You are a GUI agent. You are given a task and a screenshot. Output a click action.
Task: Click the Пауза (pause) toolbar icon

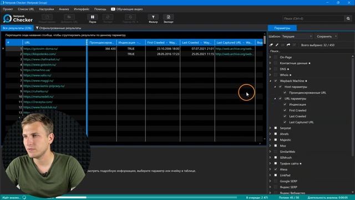[93, 17]
